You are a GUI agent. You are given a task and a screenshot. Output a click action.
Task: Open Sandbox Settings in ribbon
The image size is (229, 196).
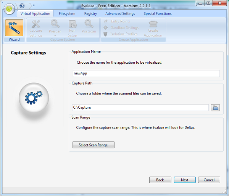(x=121, y=28)
